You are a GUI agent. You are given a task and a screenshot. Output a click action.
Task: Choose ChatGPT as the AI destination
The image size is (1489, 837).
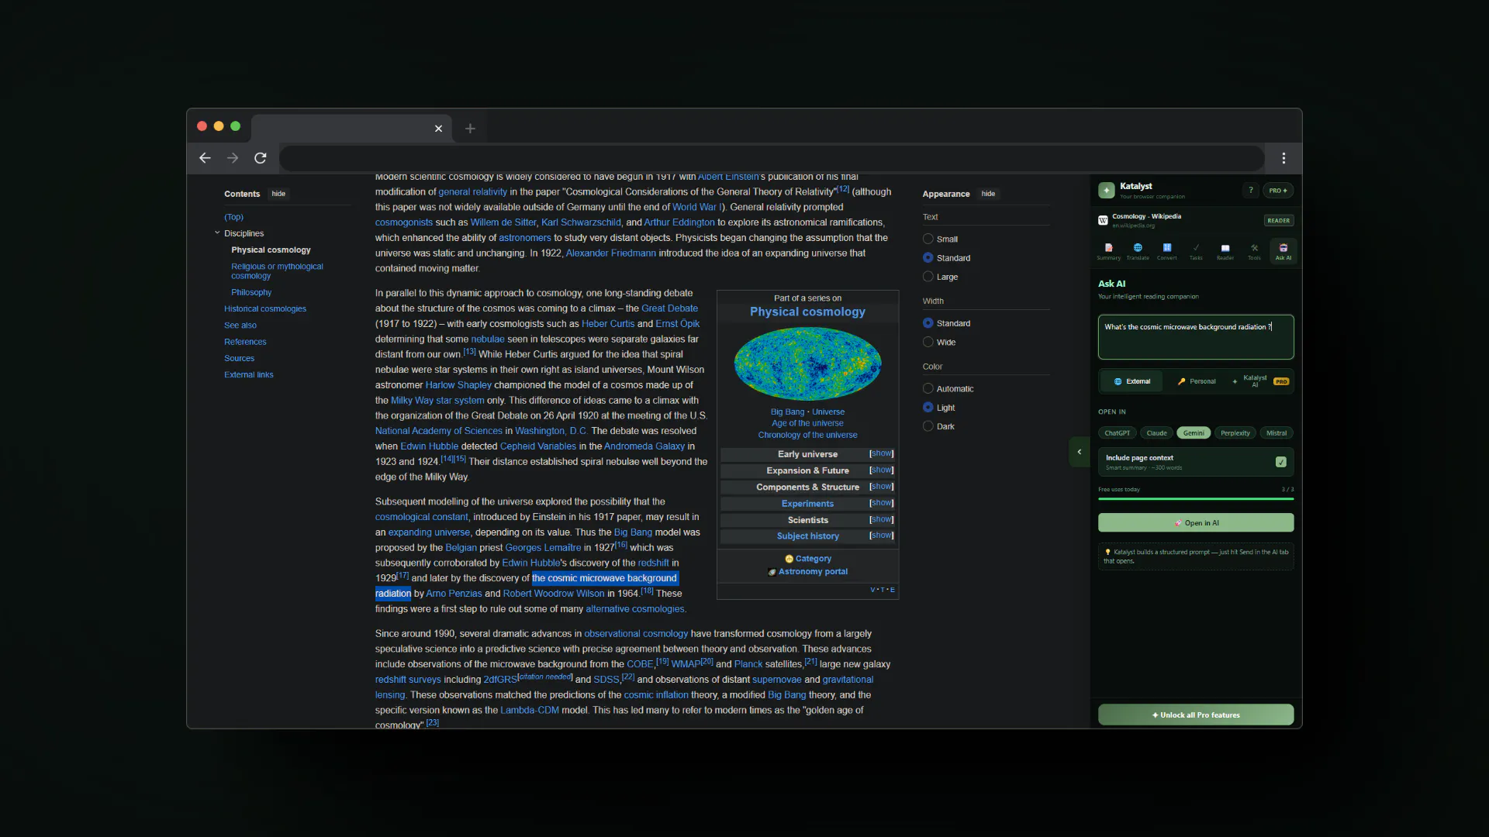pyautogui.click(x=1117, y=433)
